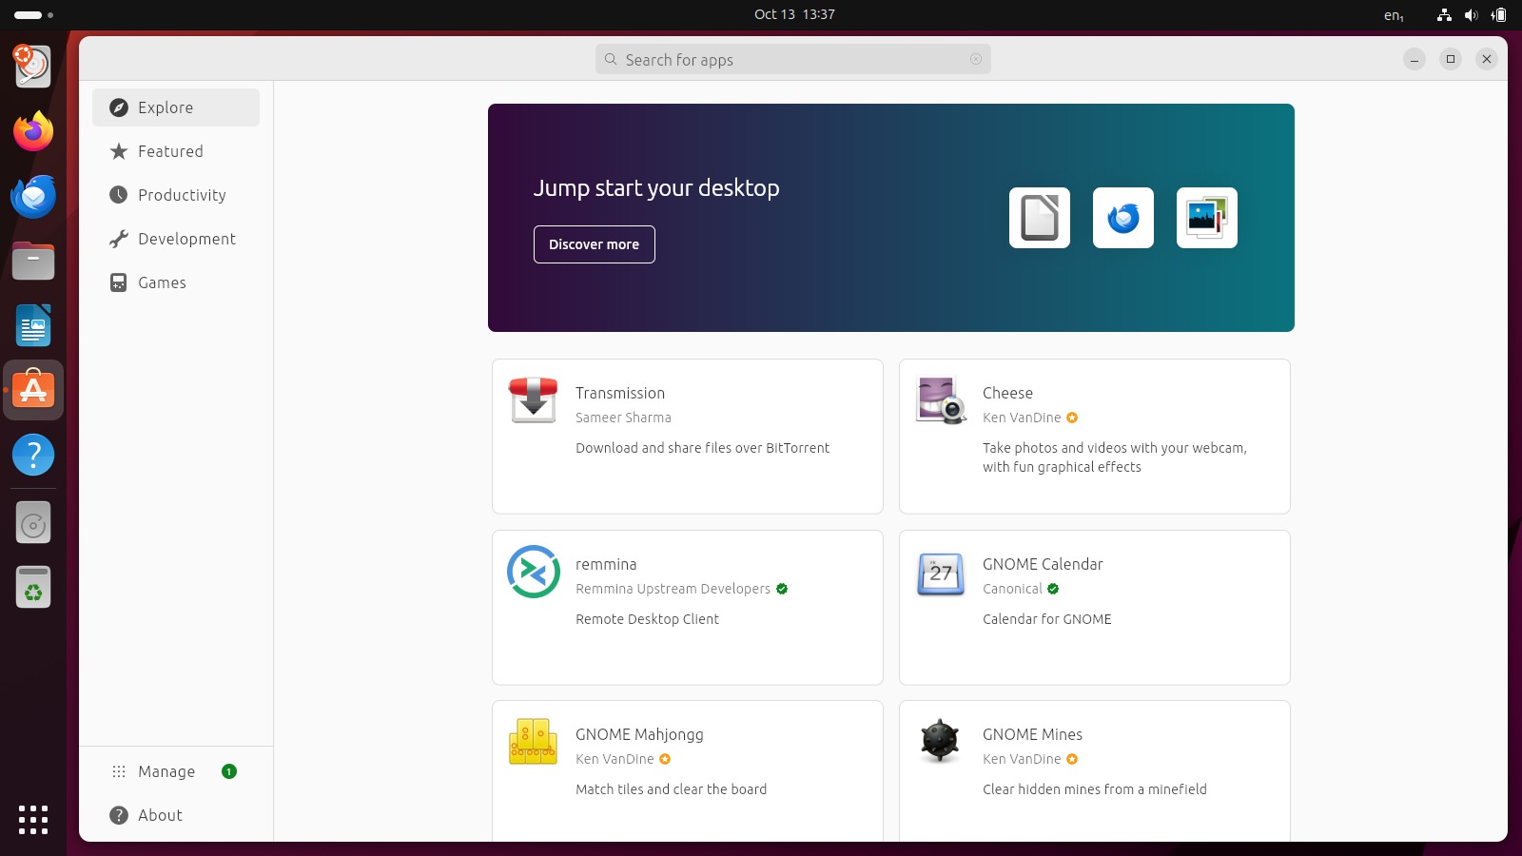Click the About question mark icon
Viewport: 1522px width, 856px height.
119,815
